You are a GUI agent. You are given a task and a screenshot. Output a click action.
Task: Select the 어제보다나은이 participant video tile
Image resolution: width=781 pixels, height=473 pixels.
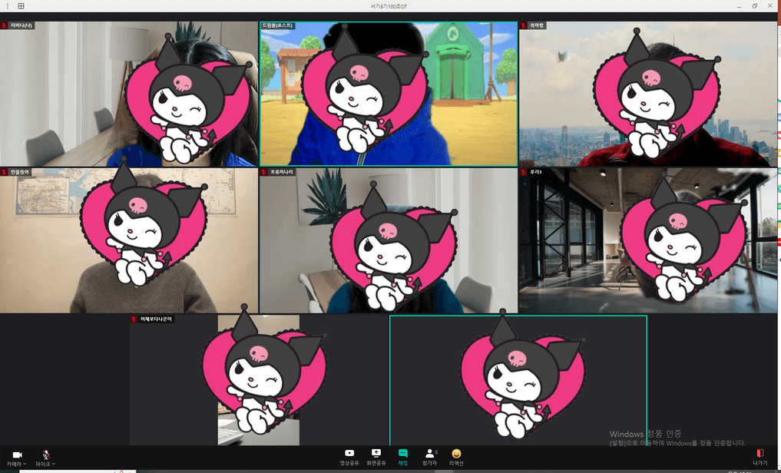259,380
